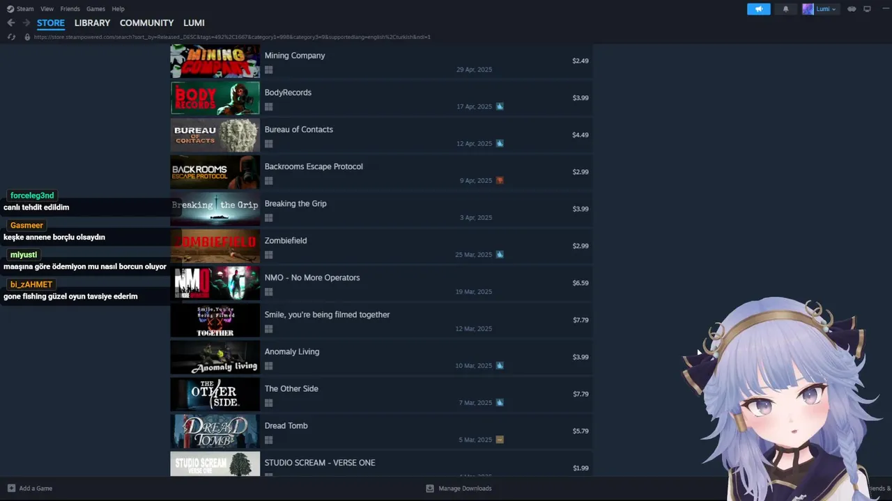Open the blue megaphone announcements button

coord(759,9)
